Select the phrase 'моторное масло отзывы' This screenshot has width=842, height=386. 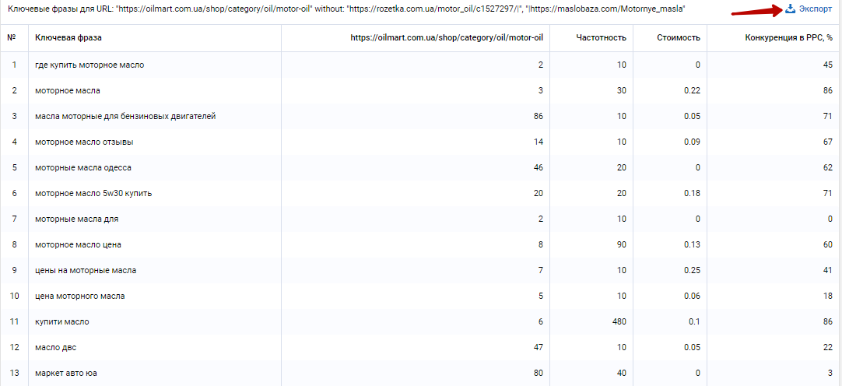(x=84, y=142)
